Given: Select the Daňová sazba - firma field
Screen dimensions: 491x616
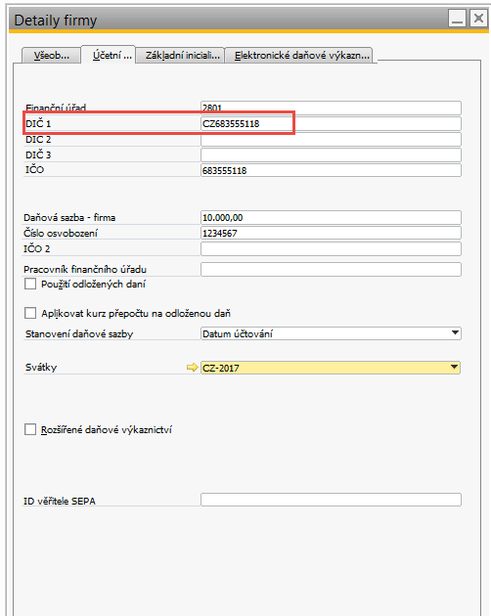Looking at the screenshot, I should [x=331, y=217].
